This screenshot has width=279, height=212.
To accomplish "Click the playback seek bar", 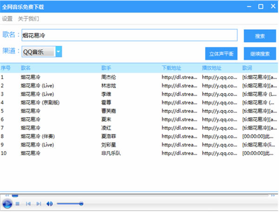I will tap(139, 195).
